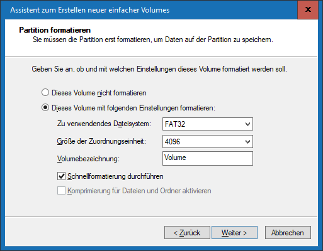Click the 'Größe der Zuordnungseinheit:' label
Image resolution: width=323 pixels, height=251 pixels.
click(101, 141)
